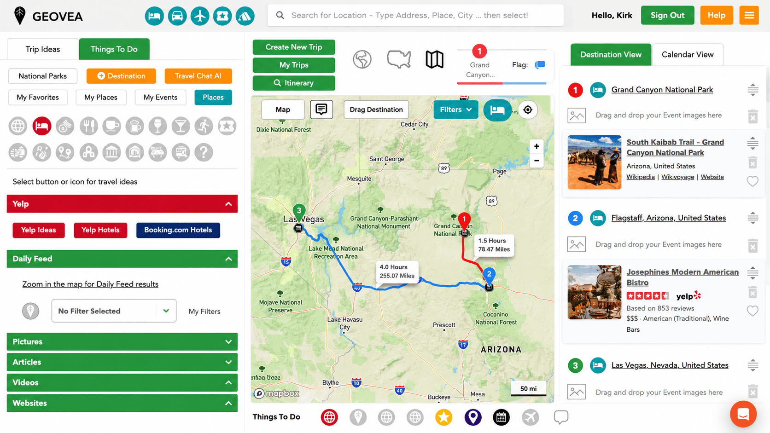770x433 pixels.
Task: Zoom in with the map plus button
Action: (x=537, y=146)
